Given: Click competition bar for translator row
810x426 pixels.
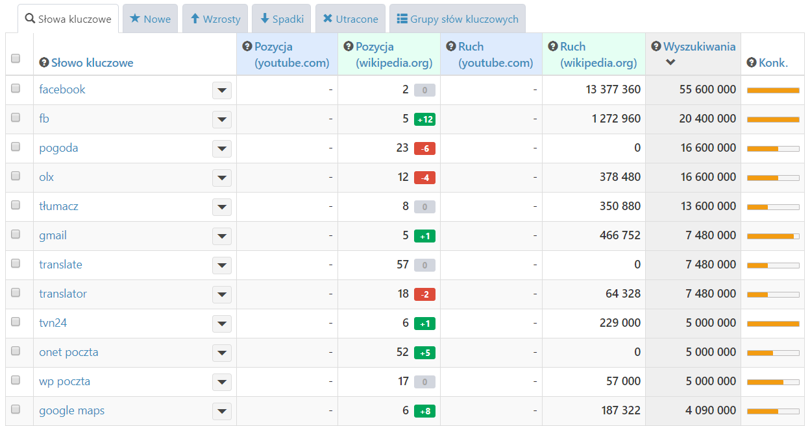Looking at the screenshot, I should (772, 294).
